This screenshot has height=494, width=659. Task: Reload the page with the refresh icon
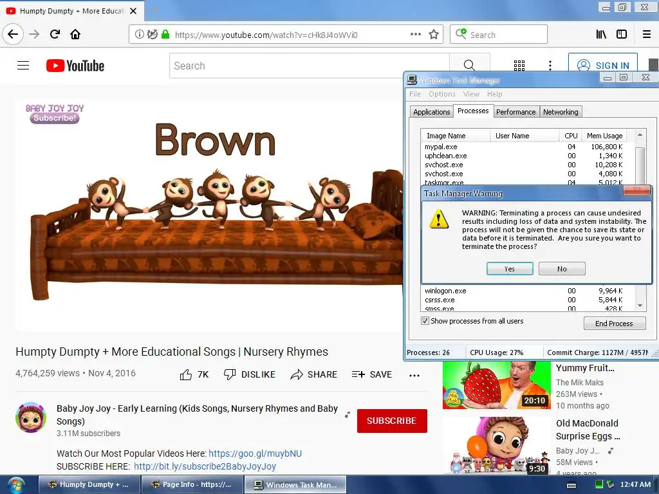55,34
